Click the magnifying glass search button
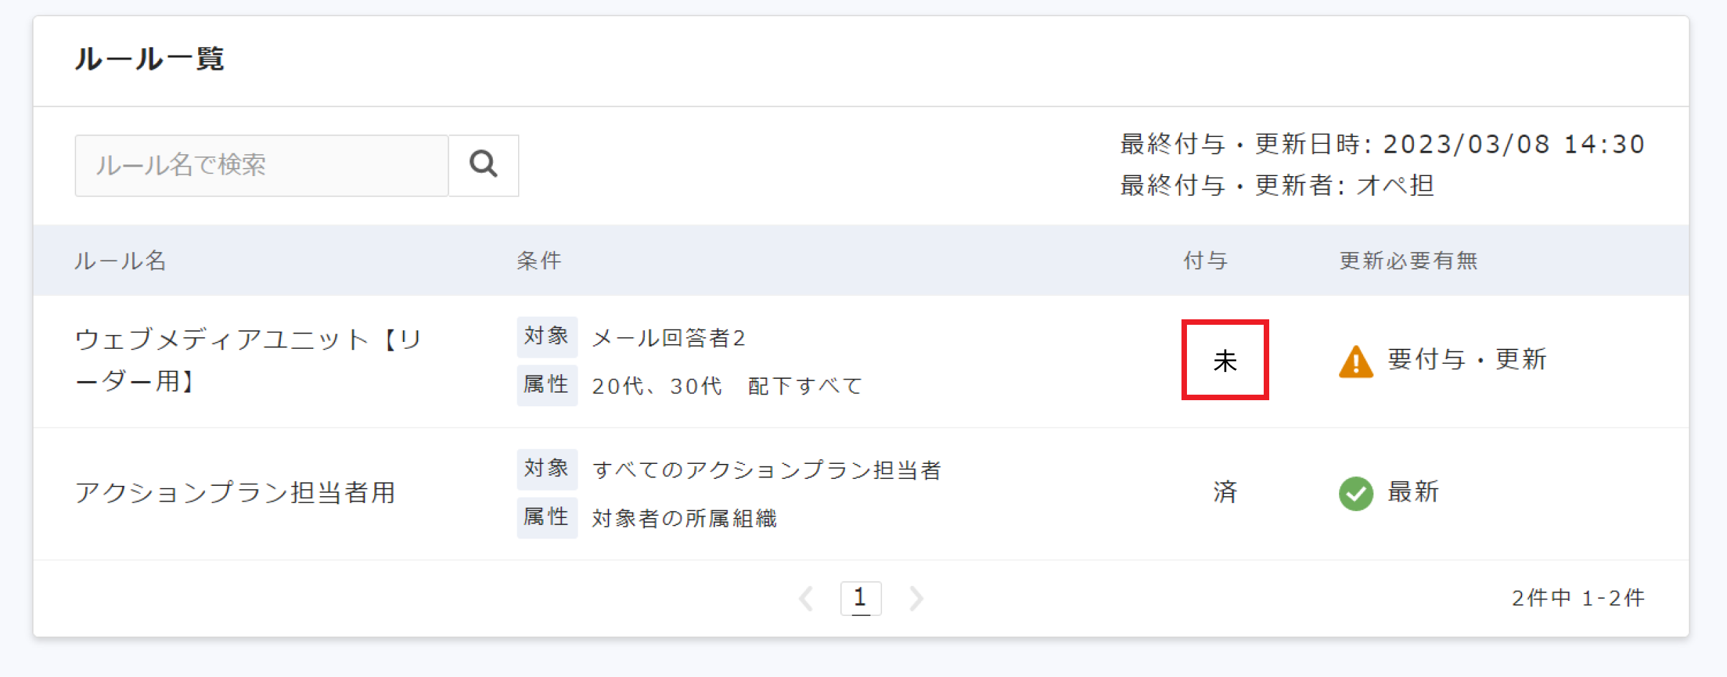1727x677 pixels. 483,165
